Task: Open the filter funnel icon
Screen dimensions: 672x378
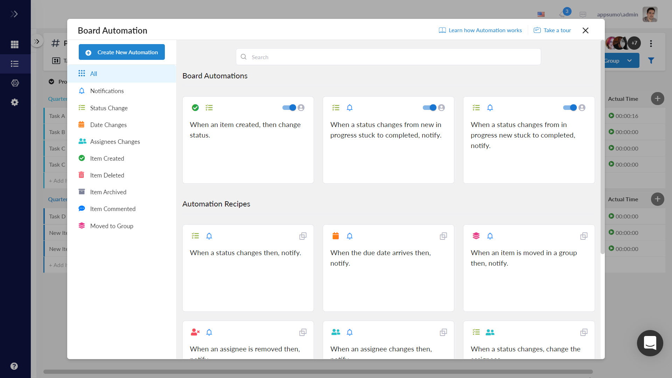Action: point(651,61)
